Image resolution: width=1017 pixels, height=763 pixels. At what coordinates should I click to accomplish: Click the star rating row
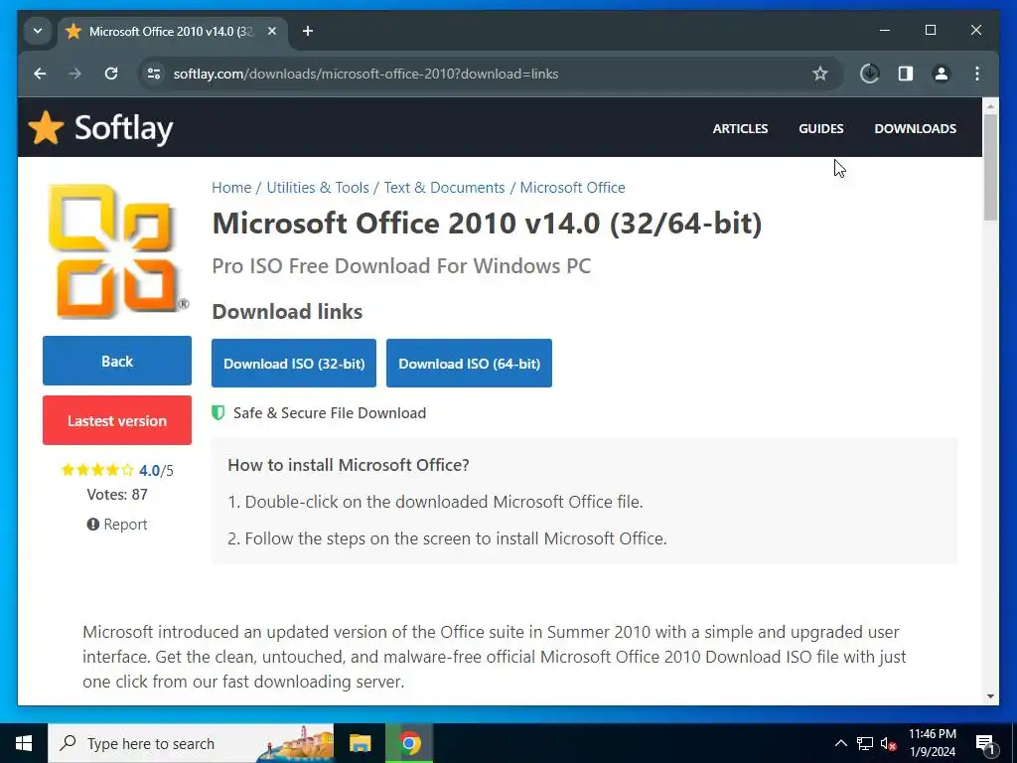(x=97, y=470)
